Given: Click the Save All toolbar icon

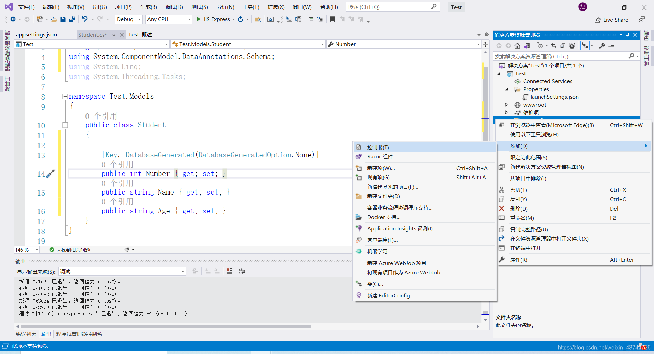Looking at the screenshot, I should 72,19.
